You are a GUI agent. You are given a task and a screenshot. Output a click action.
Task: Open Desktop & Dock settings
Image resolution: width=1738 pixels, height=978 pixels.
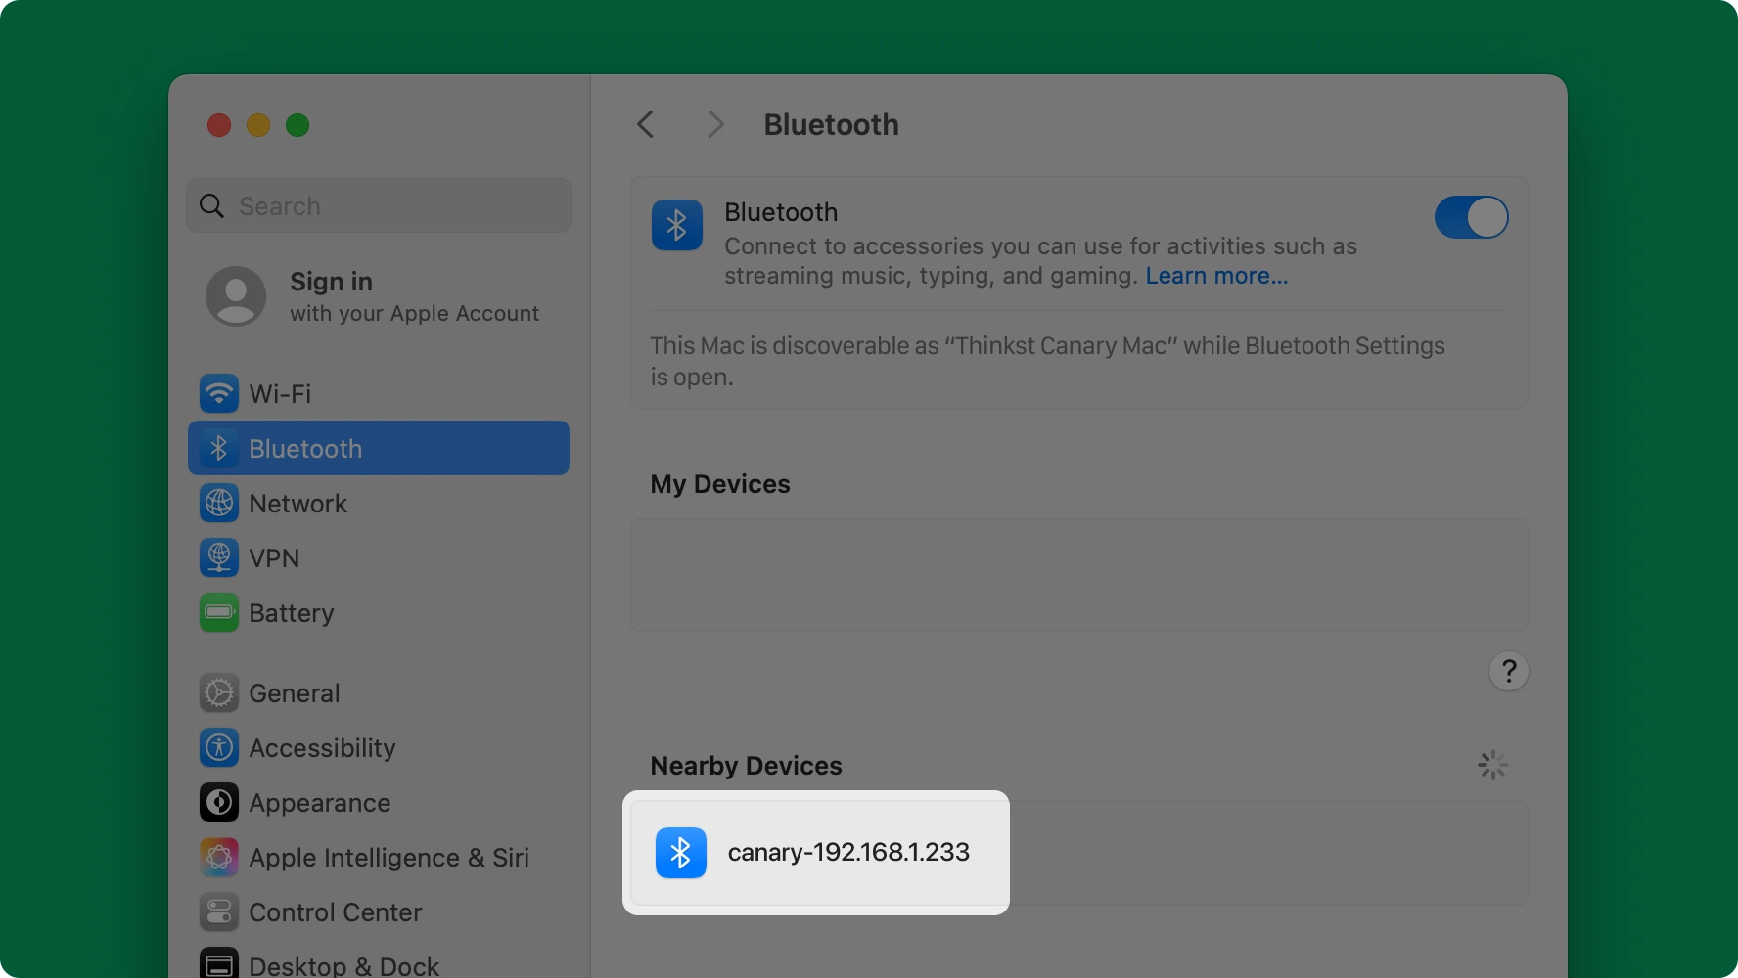(x=378, y=963)
